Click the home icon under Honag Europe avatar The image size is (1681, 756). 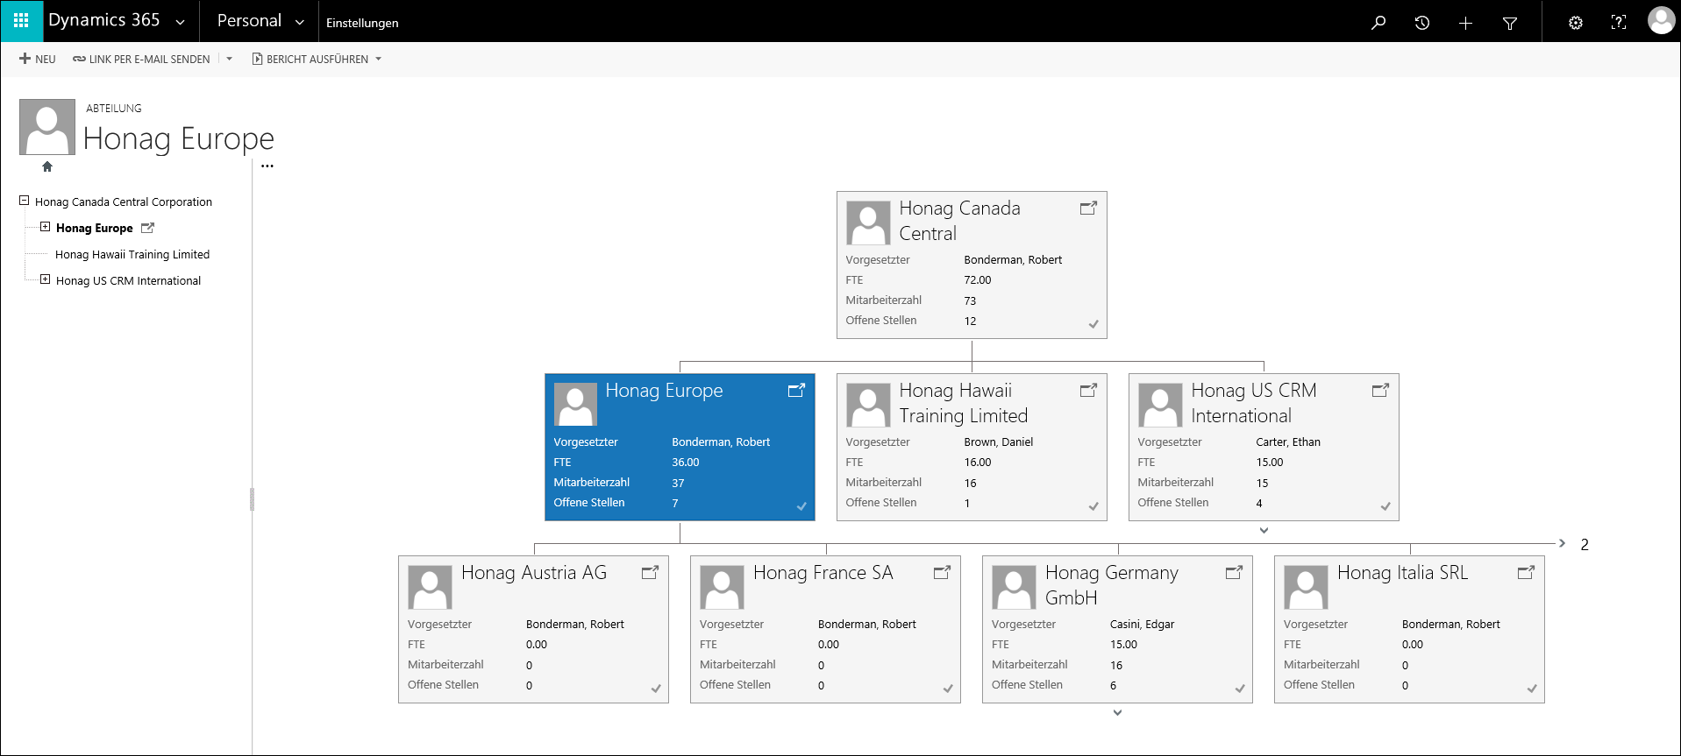47,166
